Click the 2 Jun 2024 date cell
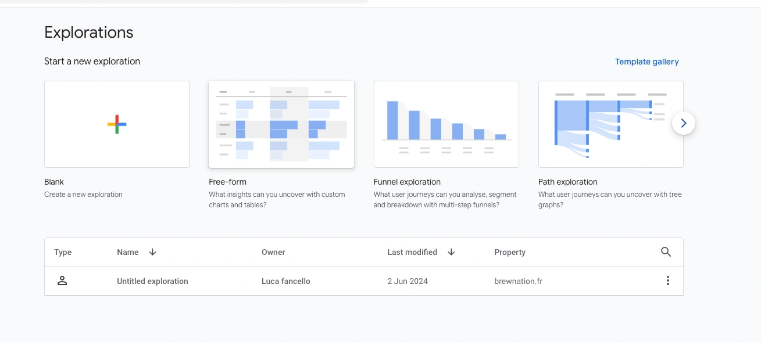The height and width of the screenshot is (342, 761). point(408,281)
